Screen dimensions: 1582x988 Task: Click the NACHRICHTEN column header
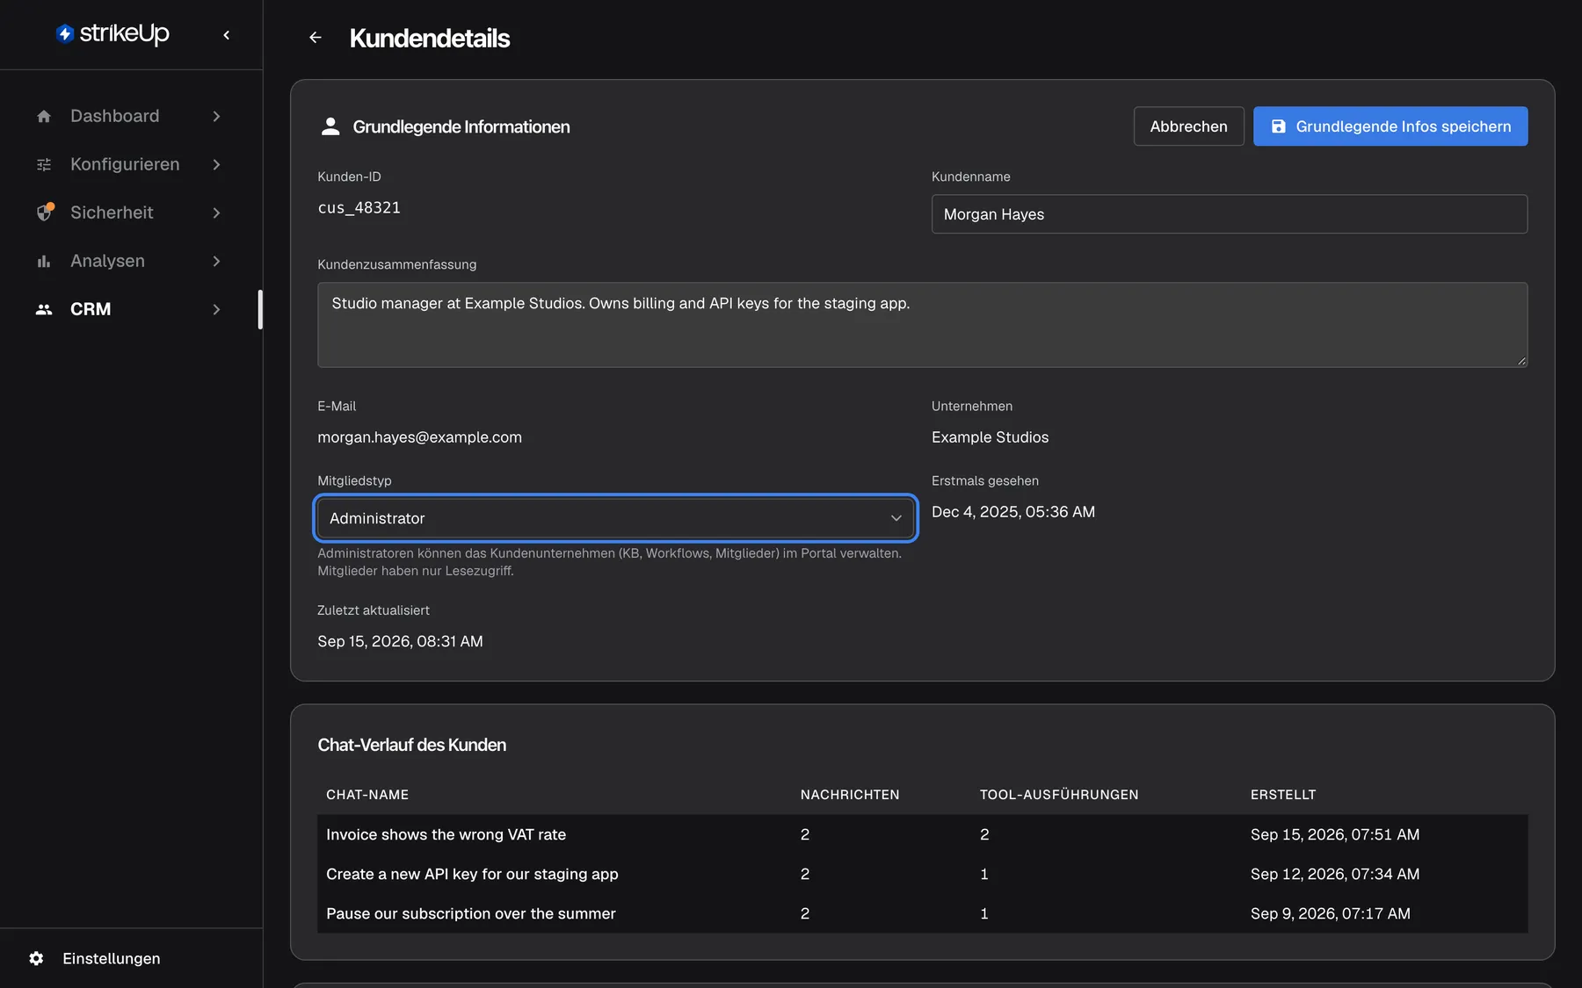tap(850, 795)
